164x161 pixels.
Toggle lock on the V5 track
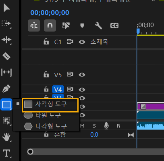(x=46, y=74)
